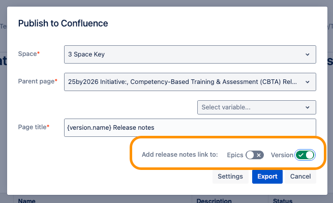
Task: Open Settings in the publish dialog
Action: click(230, 177)
